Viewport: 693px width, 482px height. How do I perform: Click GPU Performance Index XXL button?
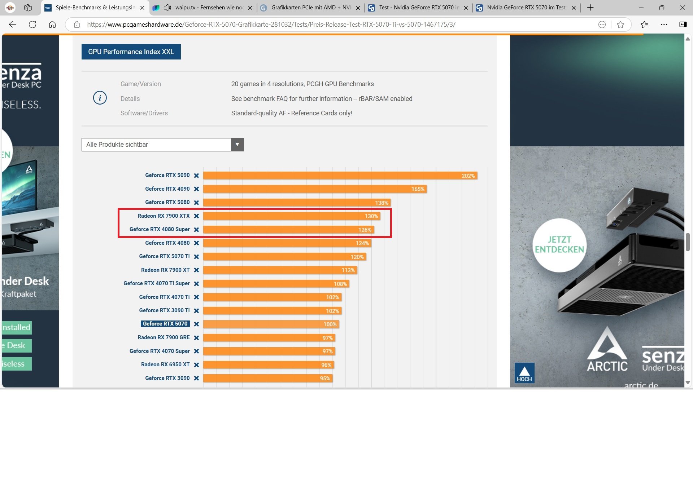click(131, 52)
